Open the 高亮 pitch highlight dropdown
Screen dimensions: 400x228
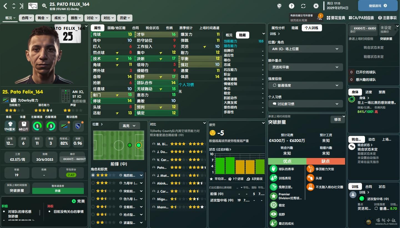click(x=129, y=126)
